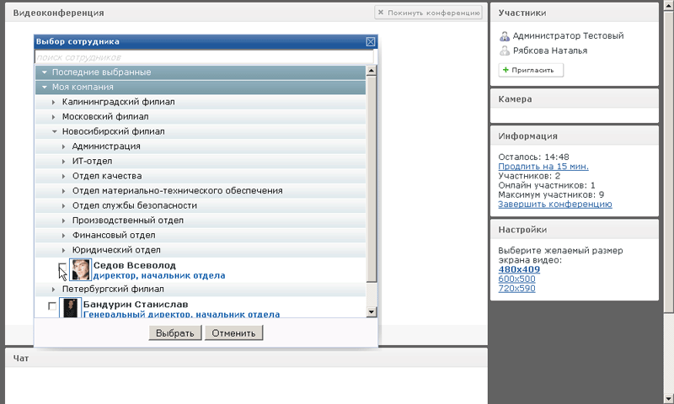The height and width of the screenshot is (404, 674).
Task: Expand the Отдел службы безопасности node
Action: point(64,206)
